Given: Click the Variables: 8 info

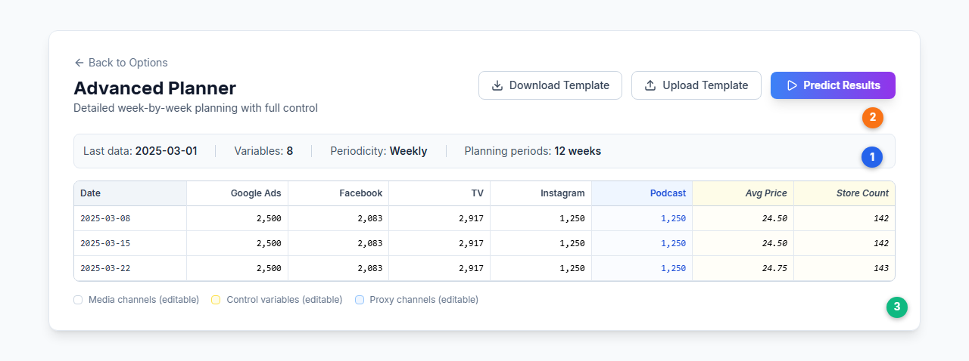Looking at the screenshot, I should [263, 151].
